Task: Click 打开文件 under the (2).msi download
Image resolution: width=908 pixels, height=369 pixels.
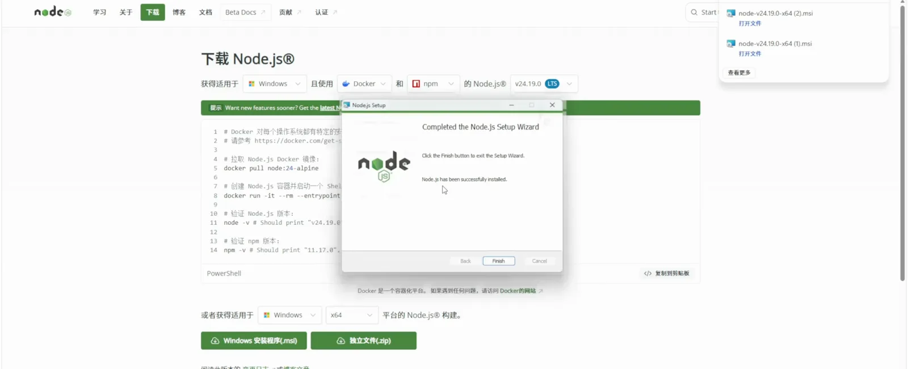Action: [x=750, y=23]
